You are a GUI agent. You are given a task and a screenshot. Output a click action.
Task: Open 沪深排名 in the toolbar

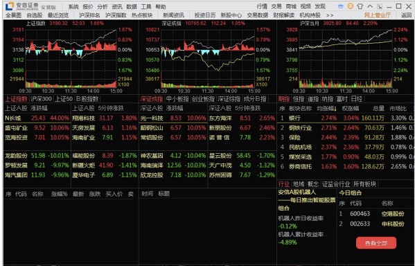[90, 15]
